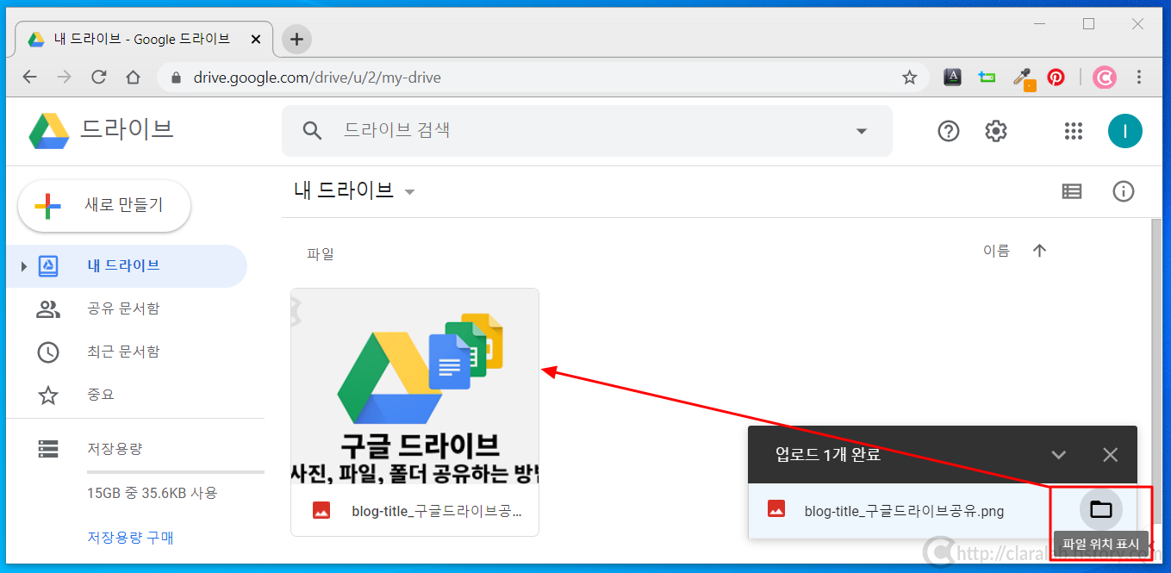Open the green screenshot extension icon
Screen dimensions: 1171x573
987,78
